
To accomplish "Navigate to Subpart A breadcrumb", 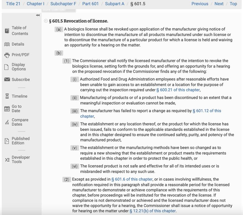I will click(x=115, y=4).
